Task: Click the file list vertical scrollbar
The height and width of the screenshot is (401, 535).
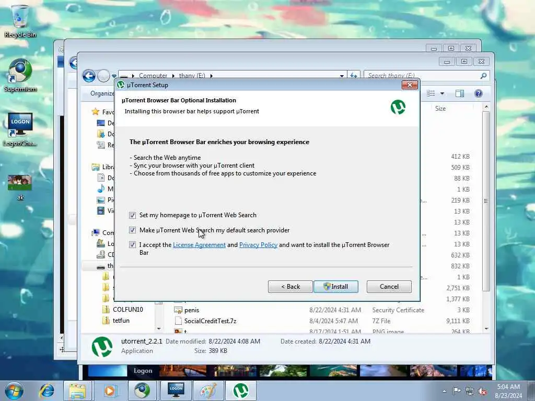Action: 486,201
